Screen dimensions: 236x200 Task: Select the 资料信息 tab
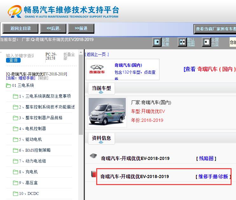(x=101, y=138)
